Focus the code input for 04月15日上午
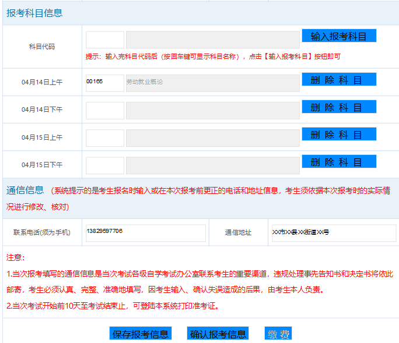This screenshot has height=343, width=399. click(105, 138)
